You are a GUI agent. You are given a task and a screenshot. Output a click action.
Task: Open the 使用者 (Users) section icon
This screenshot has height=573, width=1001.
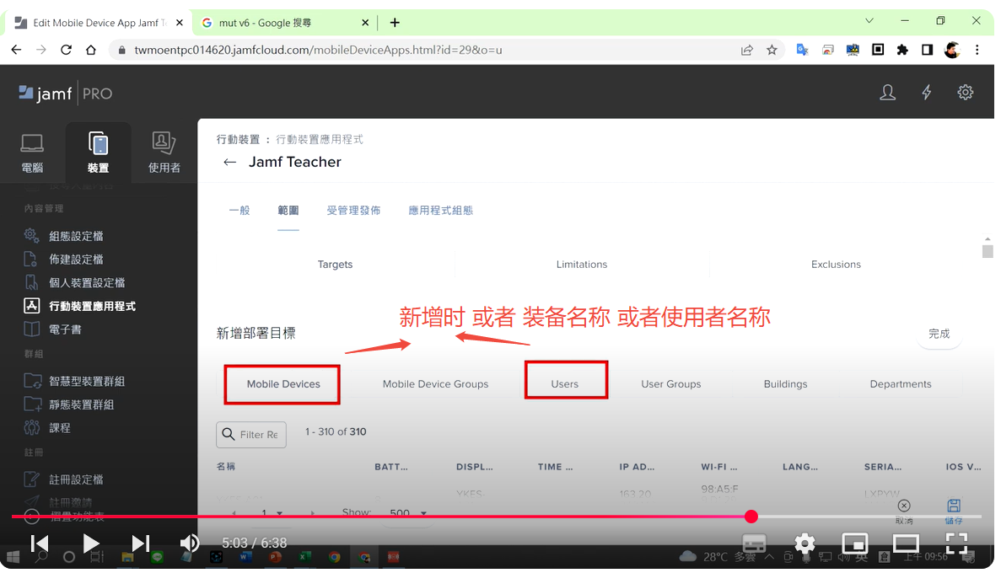coord(164,153)
